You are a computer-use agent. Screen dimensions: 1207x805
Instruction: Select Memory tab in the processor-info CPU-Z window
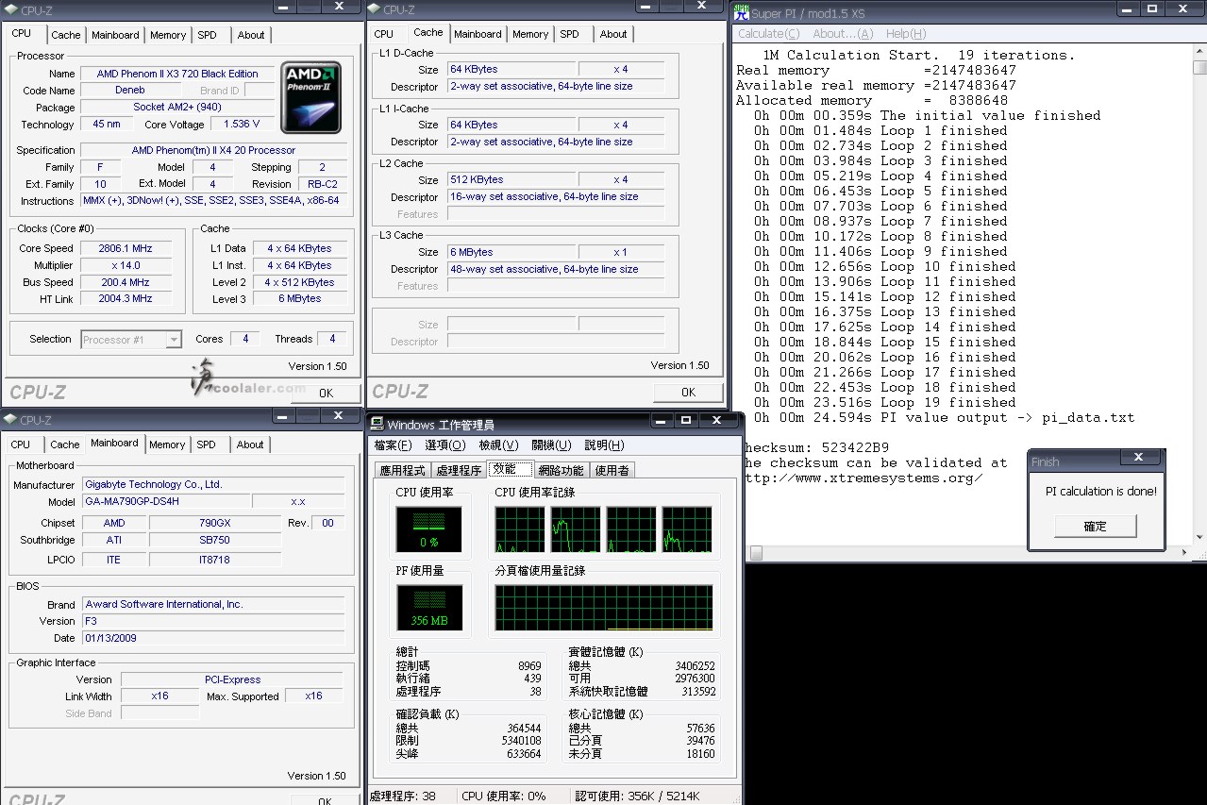coord(168,35)
